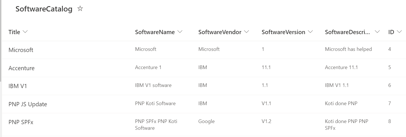The height and width of the screenshot is (137, 406).
Task: Open the PNP SPFx list item
Action: [x=21, y=122]
